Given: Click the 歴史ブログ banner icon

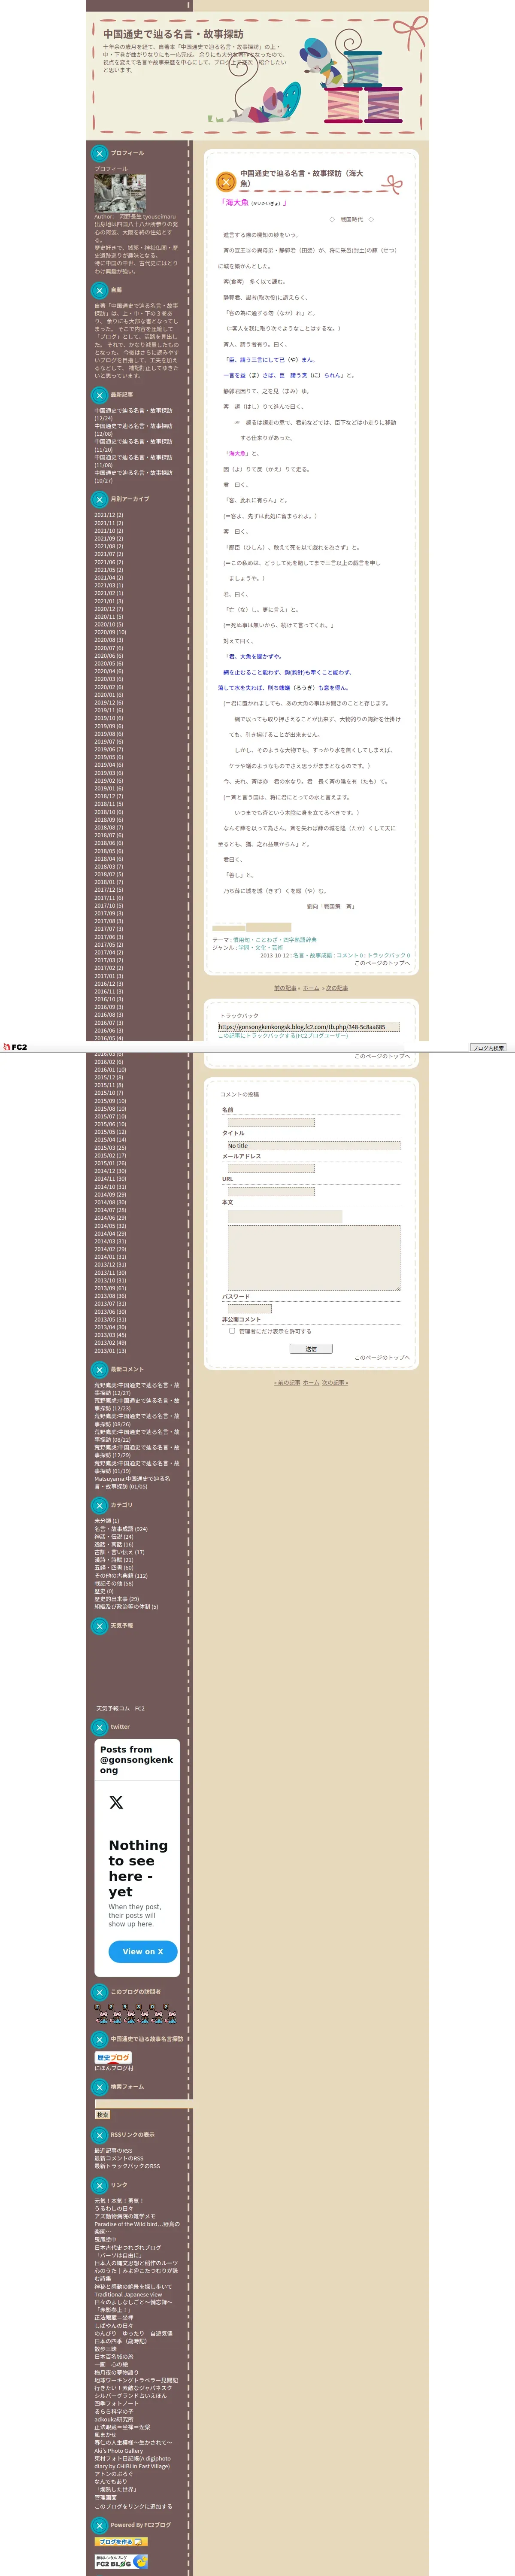Looking at the screenshot, I should (x=113, y=2057).
